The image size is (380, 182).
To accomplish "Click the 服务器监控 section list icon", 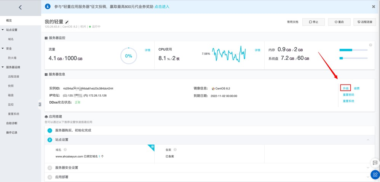I will click(46, 38).
